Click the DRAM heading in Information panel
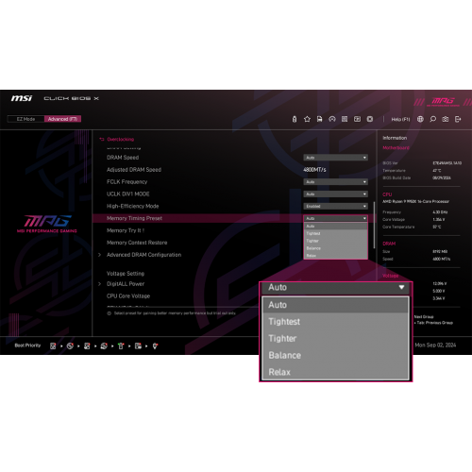The image size is (472, 472). (x=389, y=244)
